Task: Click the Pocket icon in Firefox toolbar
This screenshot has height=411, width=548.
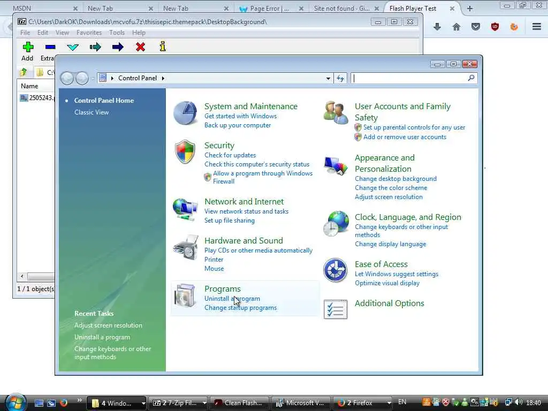Action: click(476, 27)
